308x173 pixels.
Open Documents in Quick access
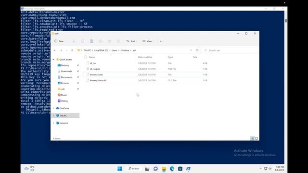pyautogui.click(x=66, y=77)
